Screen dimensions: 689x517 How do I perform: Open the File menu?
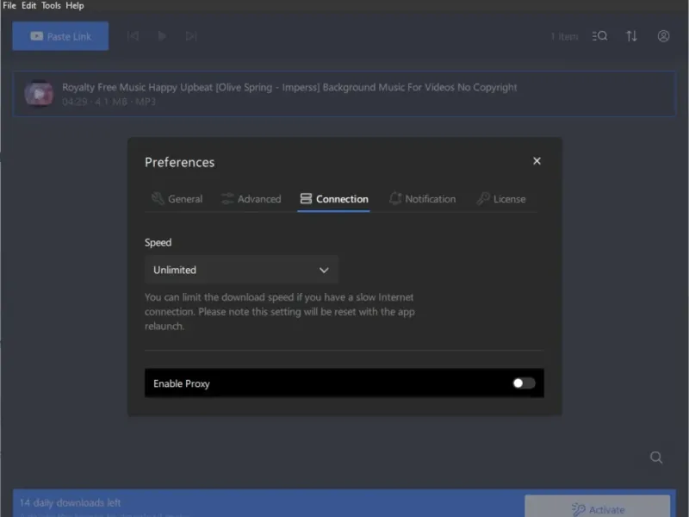[x=9, y=6]
